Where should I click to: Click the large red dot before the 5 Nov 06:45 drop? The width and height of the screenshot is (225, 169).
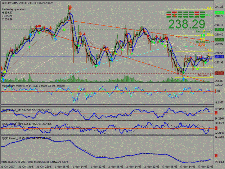click(x=167, y=38)
